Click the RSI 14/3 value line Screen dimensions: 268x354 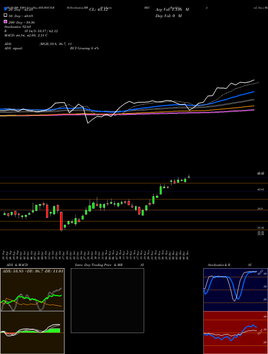(x=31, y=31)
